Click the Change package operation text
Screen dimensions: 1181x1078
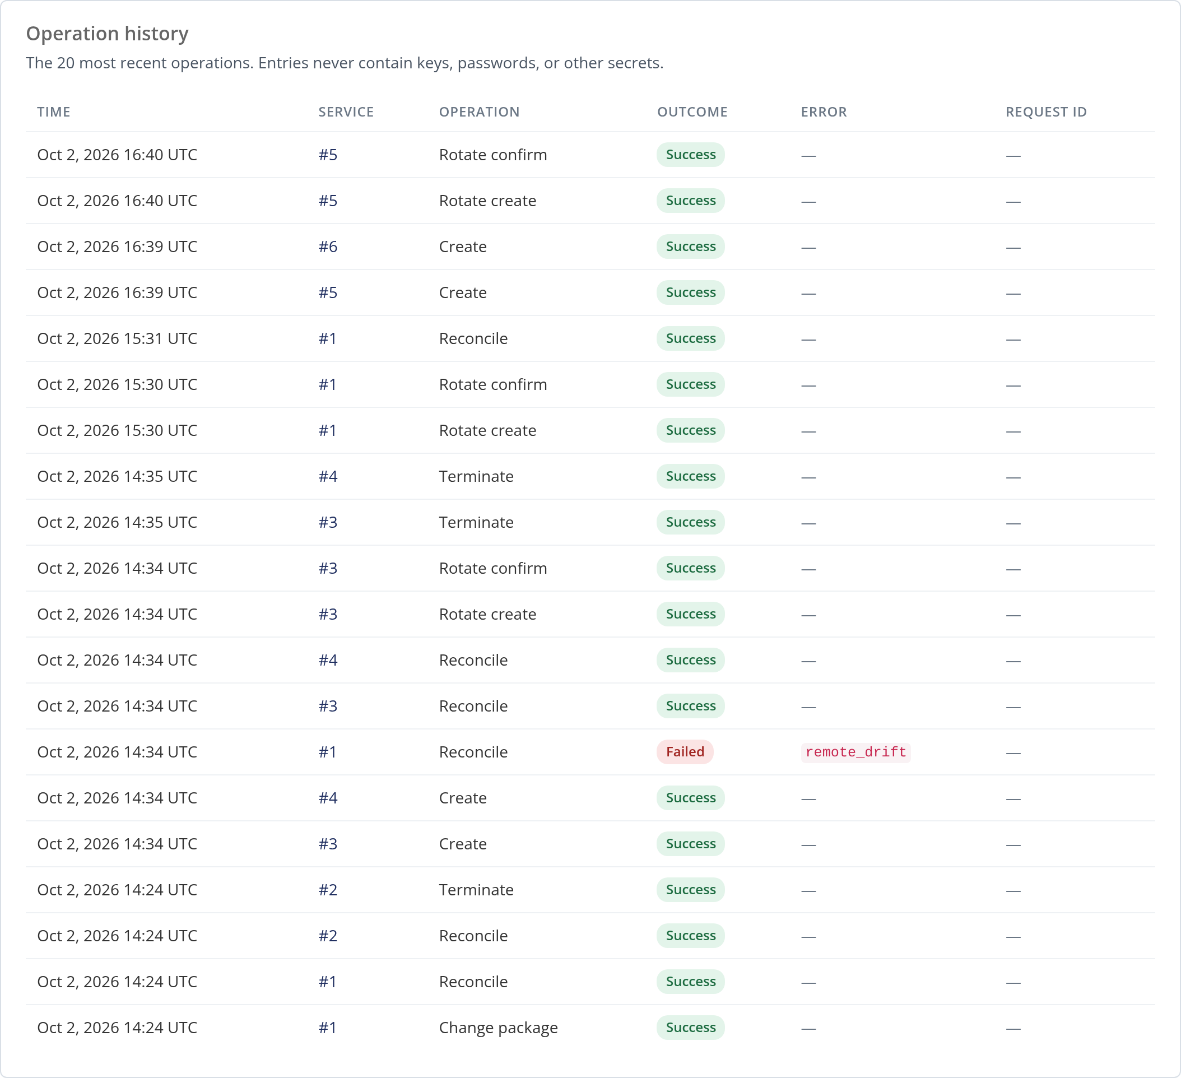pos(498,1028)
